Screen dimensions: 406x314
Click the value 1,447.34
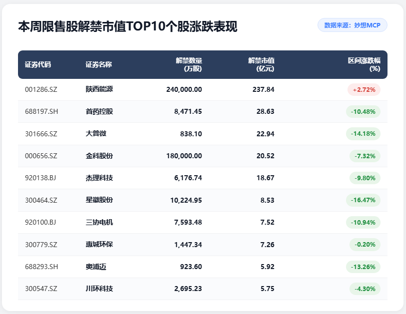pos(188,245)
